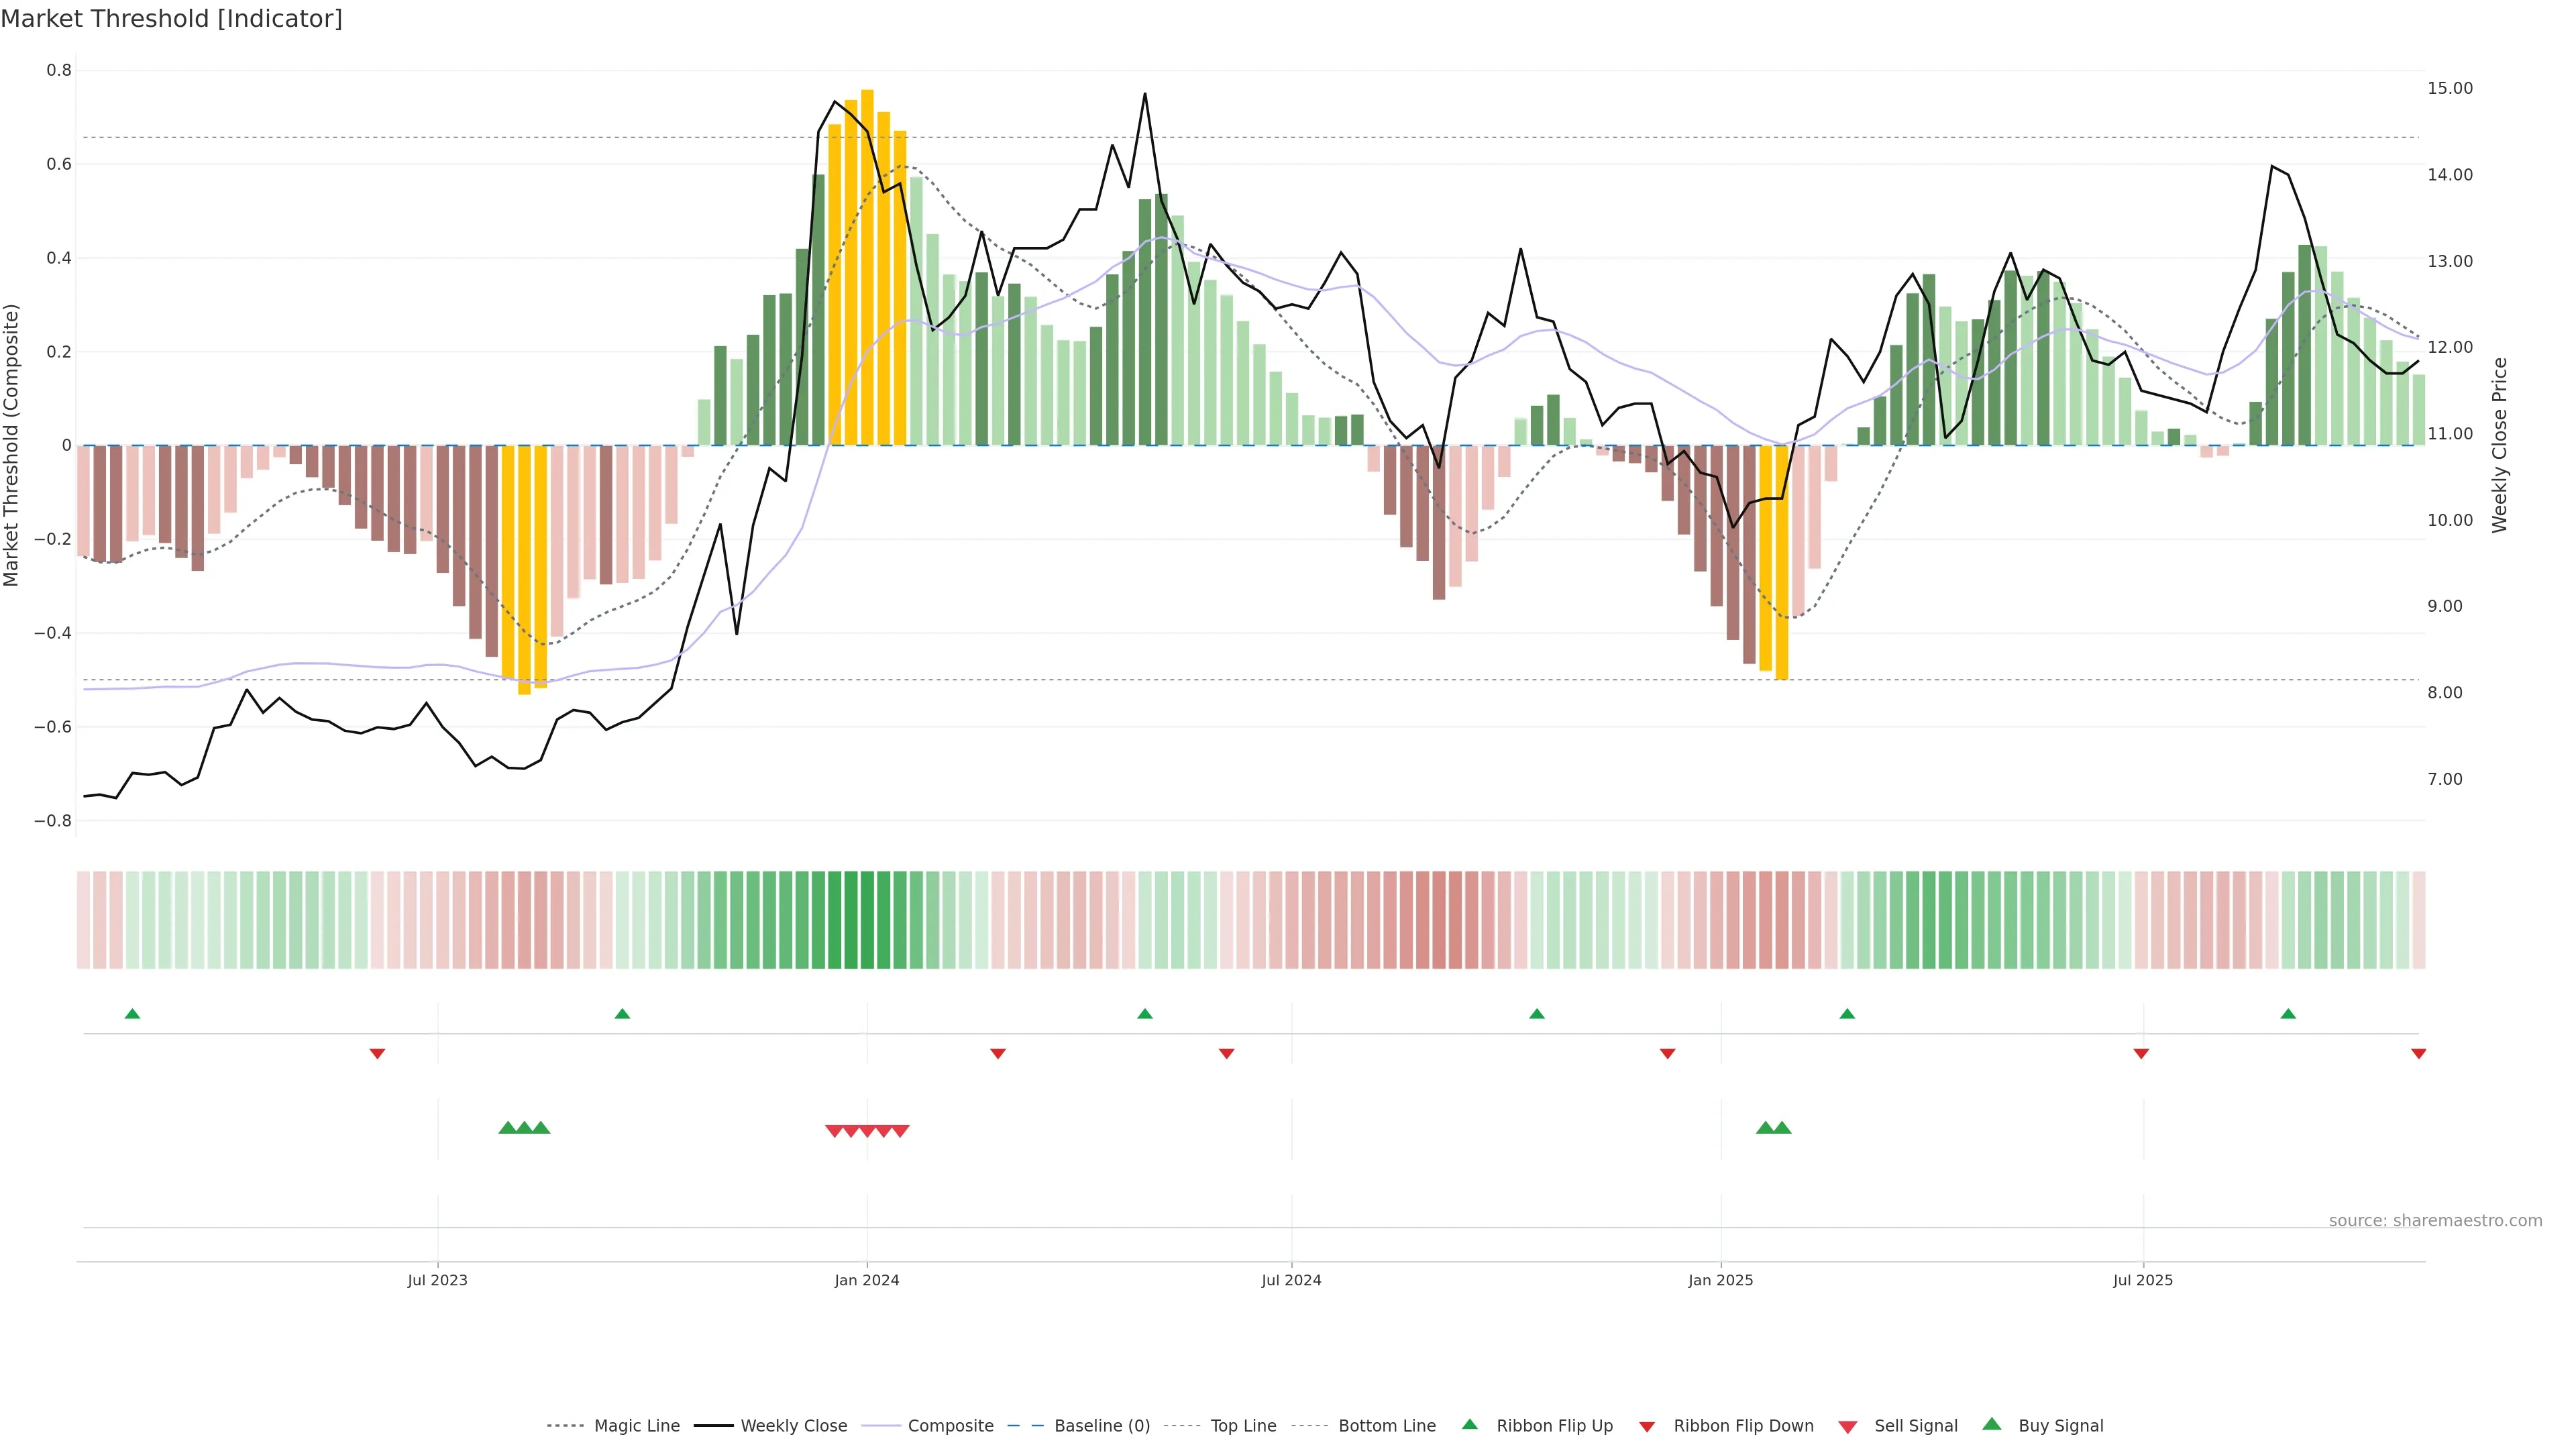
Task: Click the middle buy signal triangle near Jul 2023
Action: 524,1128
